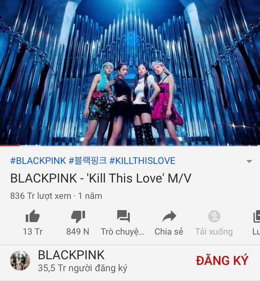
Task: Open the #KILLTHISLOVE hashtag link
Action: pos(142,161)
